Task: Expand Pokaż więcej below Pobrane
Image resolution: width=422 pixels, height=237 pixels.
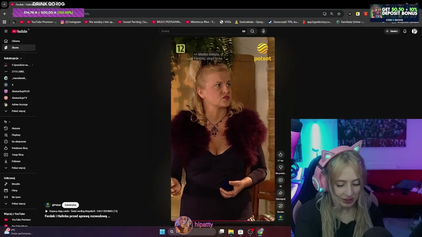Action: coord(18,168)
